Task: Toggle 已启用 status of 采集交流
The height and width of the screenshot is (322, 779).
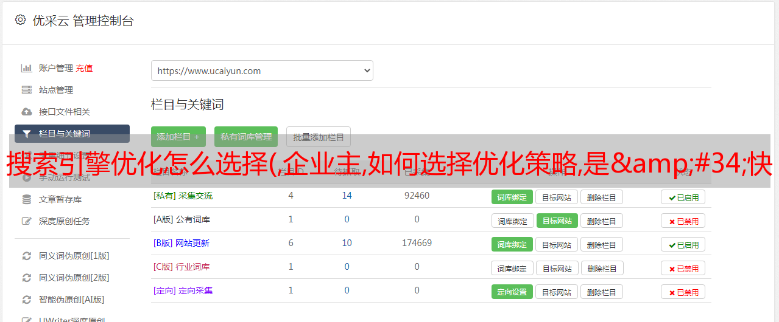Action: click(683, 197)
